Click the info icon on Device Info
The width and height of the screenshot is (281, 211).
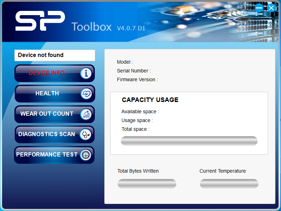(86, 73)
